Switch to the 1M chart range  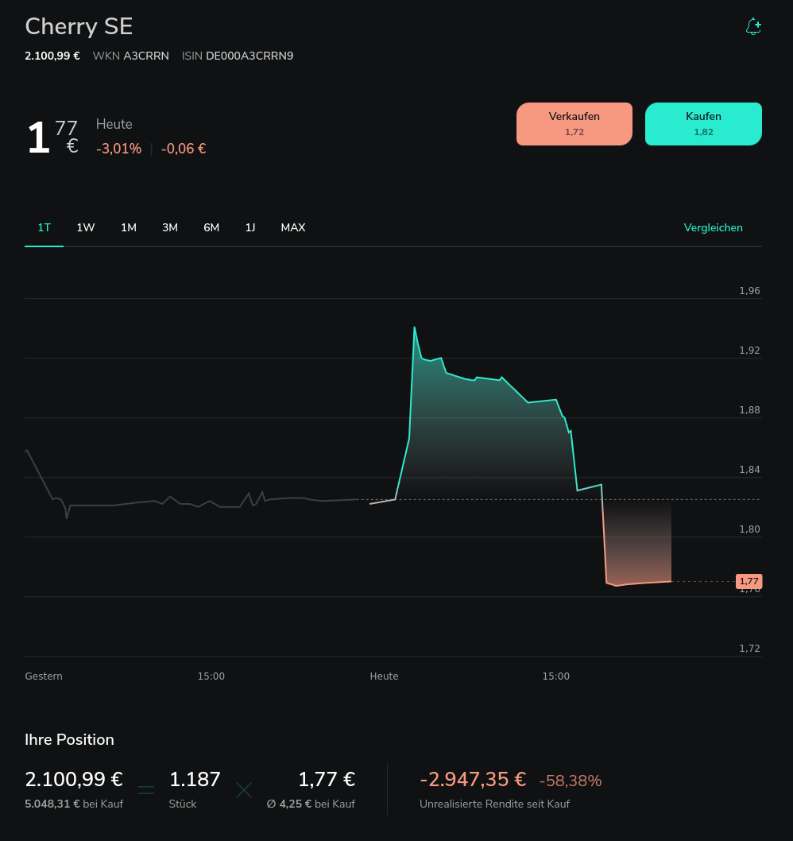(129, 227)
